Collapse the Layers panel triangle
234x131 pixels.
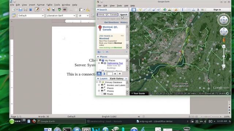tap(98, 79)
